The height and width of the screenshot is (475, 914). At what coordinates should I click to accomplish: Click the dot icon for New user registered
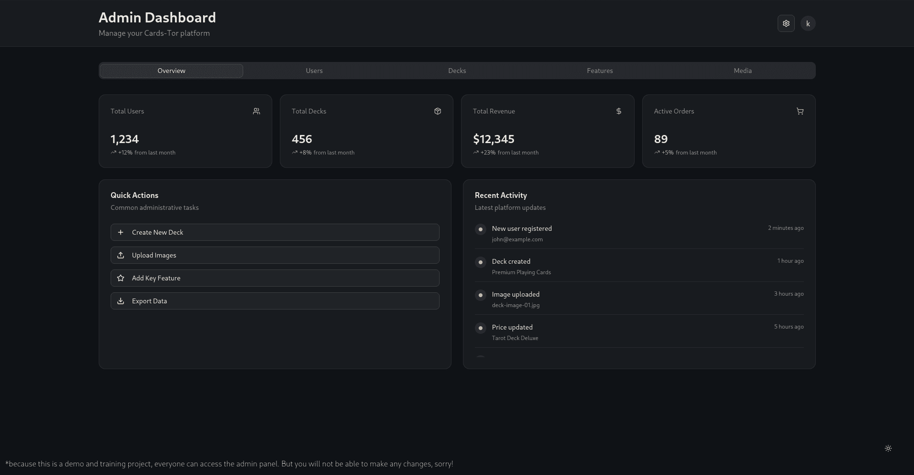481,229
